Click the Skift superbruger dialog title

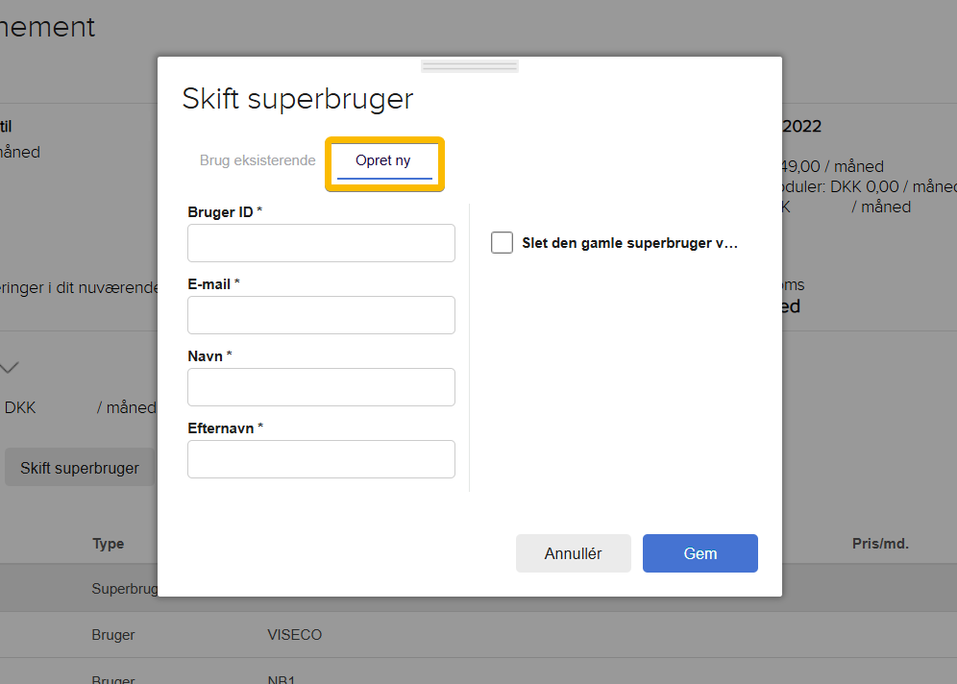pos(298,98)
